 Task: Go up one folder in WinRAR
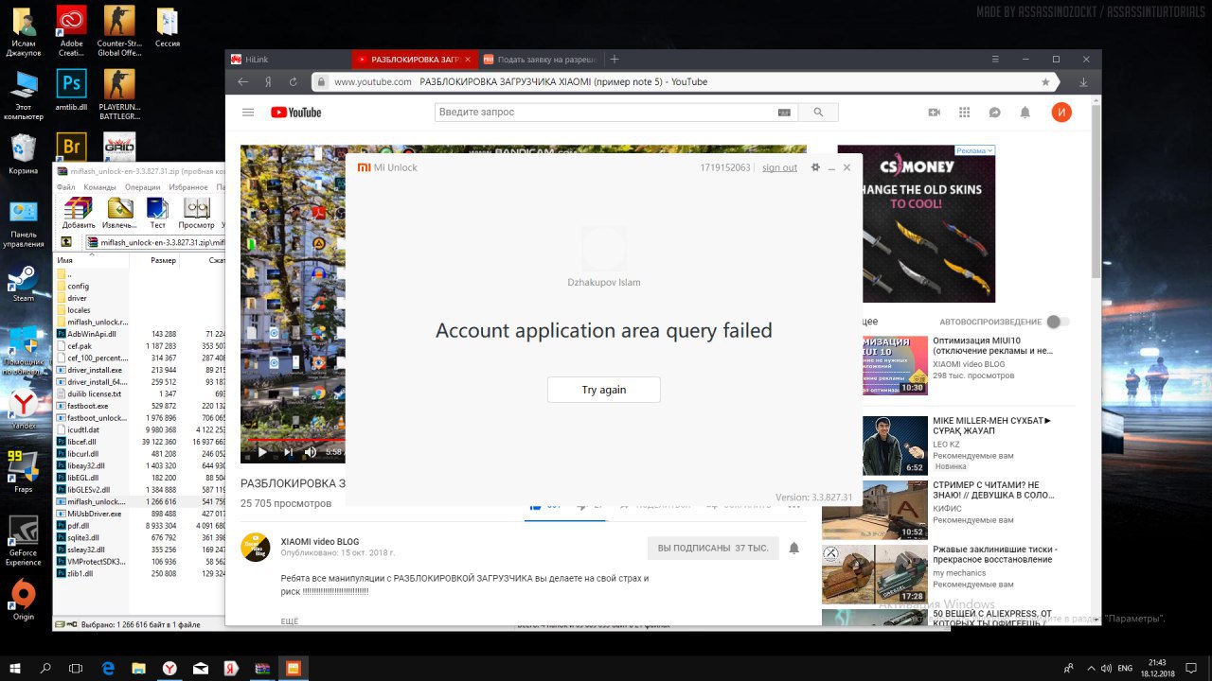click(x=65, y=242)
